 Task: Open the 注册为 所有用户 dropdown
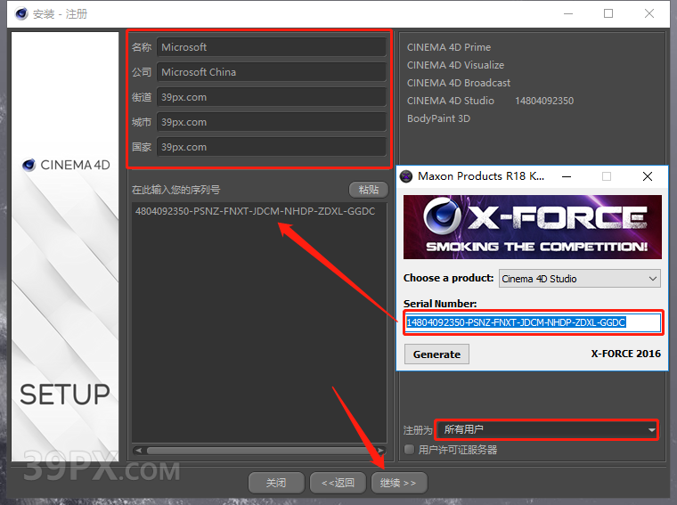point(546,430)
